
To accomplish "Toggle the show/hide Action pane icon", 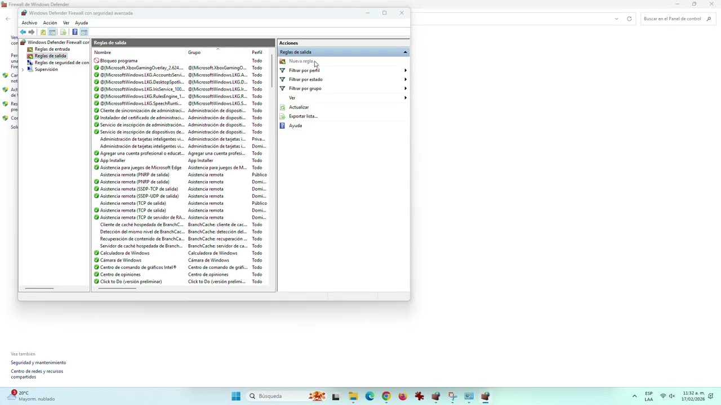I will pyautogui.click(x=83, y=32).
